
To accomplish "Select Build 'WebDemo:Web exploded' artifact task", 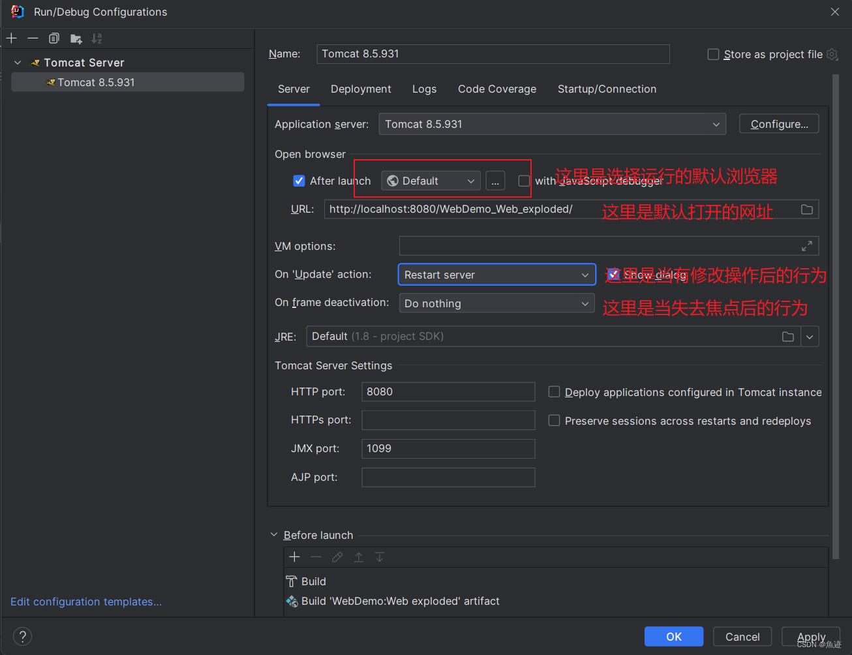I will point(393,601).
